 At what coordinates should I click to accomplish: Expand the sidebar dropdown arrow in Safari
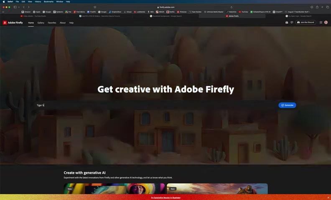(19, 7)
